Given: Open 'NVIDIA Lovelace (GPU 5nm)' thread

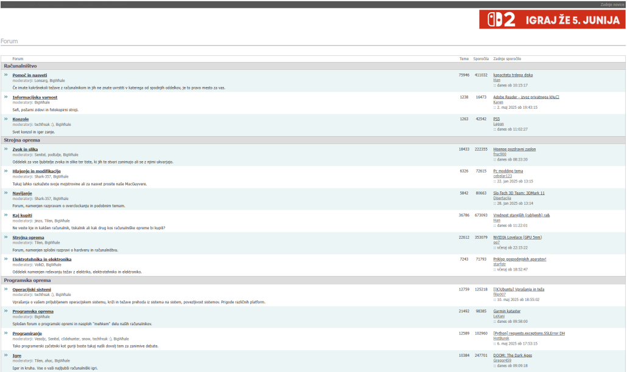Looking at the screenshot, I should click(517, 237).
